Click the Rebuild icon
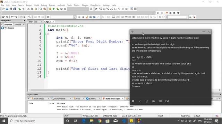This screenshot has height=124, width=222. 61,9
